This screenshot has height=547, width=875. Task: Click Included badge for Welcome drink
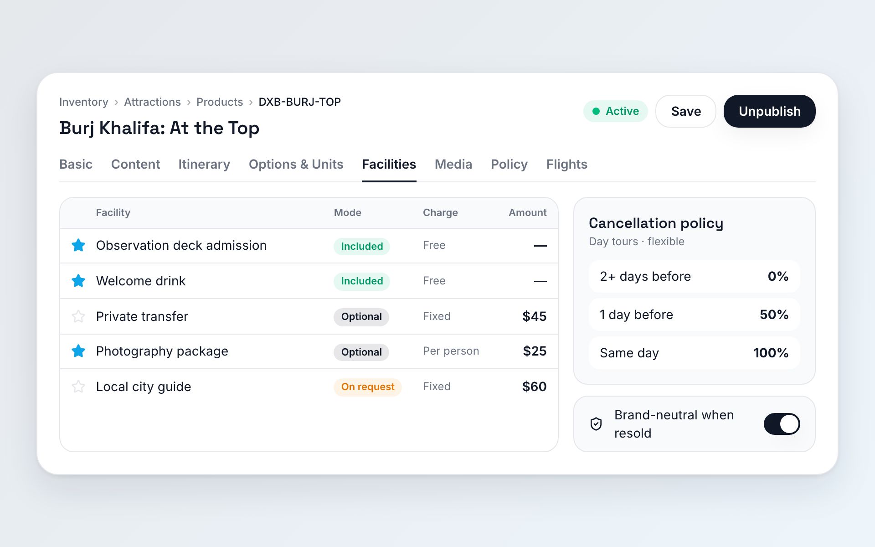(362, 281)
